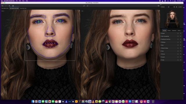Select the right brush tool in top toolbar

tap(87, 6)
